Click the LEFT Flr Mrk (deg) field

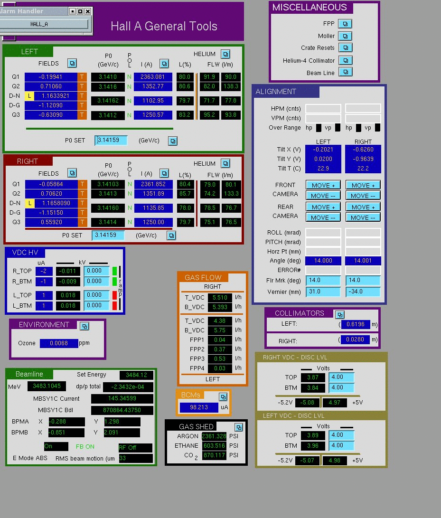pyautogui.click(x=323, y=281)
